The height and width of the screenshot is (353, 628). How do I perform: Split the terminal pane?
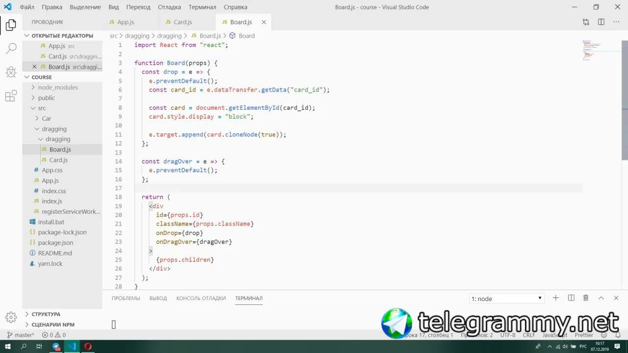click(x=571, y=298)
